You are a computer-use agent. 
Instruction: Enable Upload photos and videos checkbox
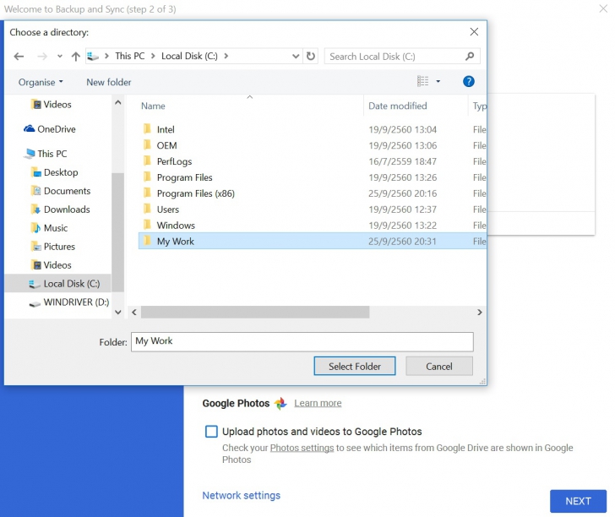211,432
